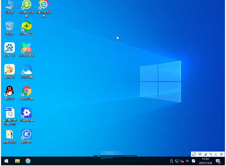Image resolution: width=226 pixels, height=166 pixels.
Task: Open the blue video player shortcut
Action: [27, 113]
